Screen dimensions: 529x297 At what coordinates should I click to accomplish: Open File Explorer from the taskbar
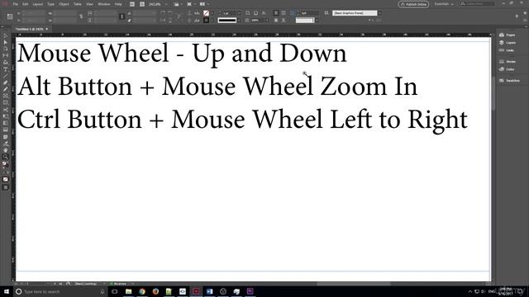[x=129, y=291]
